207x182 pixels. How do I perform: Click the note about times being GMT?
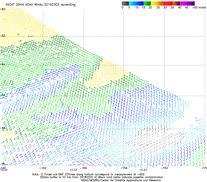pyautogui.click(x=88, y=174)
